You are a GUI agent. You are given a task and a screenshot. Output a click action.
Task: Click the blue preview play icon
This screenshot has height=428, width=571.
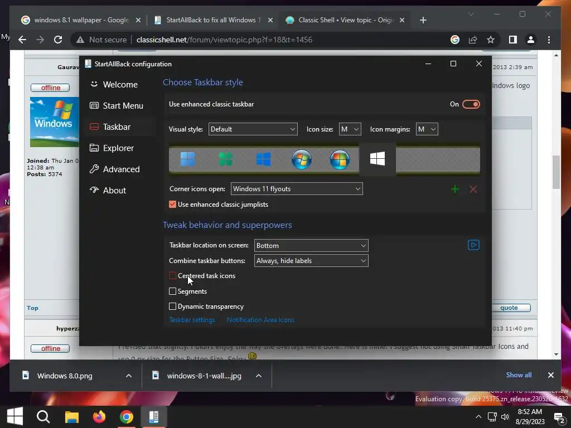[x=473, y=245]
